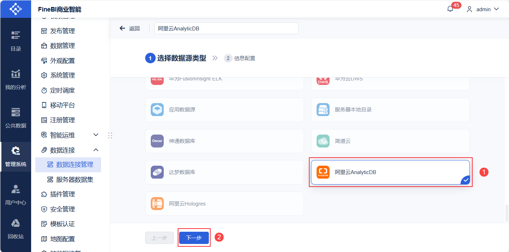The width and height of the screenshot is (509, 252).
Task: Open 我的分析 section
Action: tap(15, 80)
